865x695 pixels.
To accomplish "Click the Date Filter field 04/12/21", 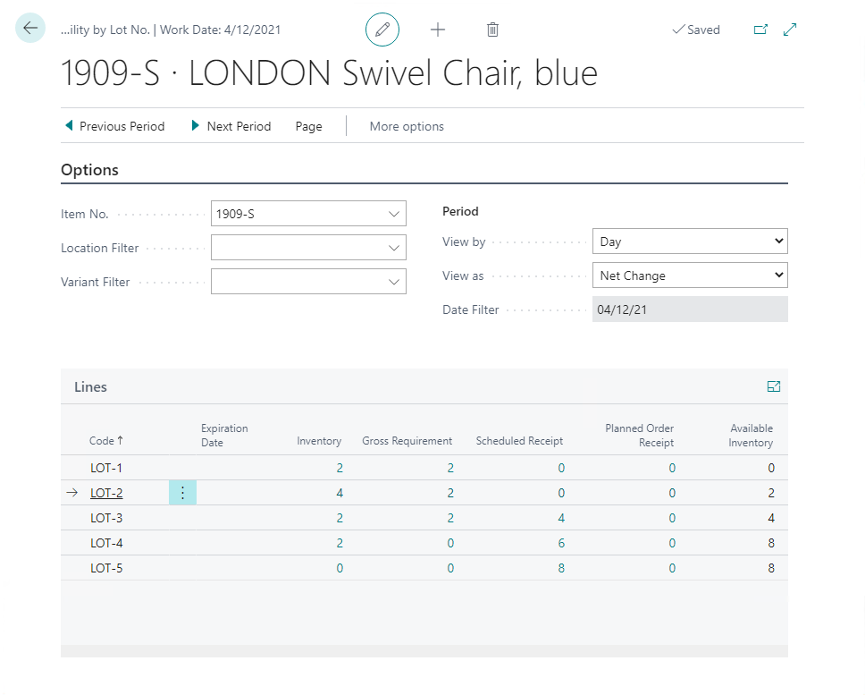I will [690, 309].
